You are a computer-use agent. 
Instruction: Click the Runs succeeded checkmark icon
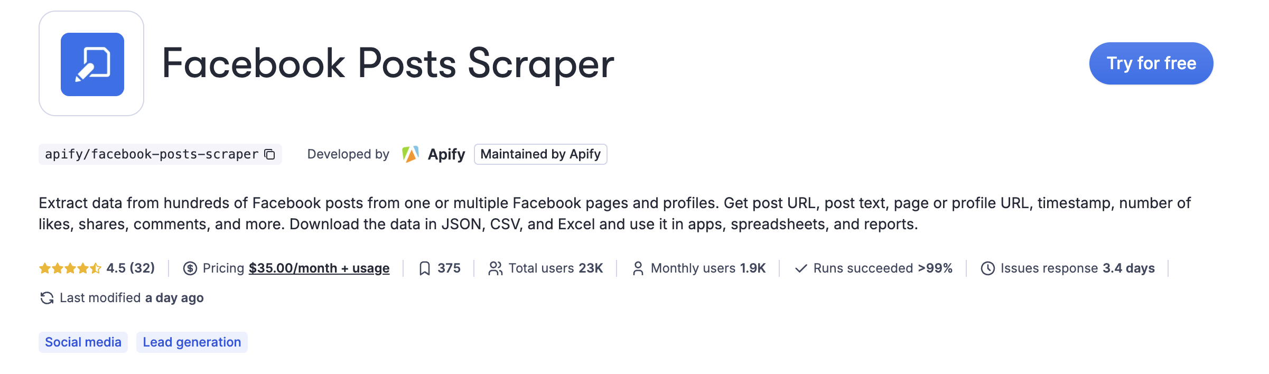coord(801,268)
